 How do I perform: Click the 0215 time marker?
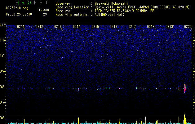(95, 27)
